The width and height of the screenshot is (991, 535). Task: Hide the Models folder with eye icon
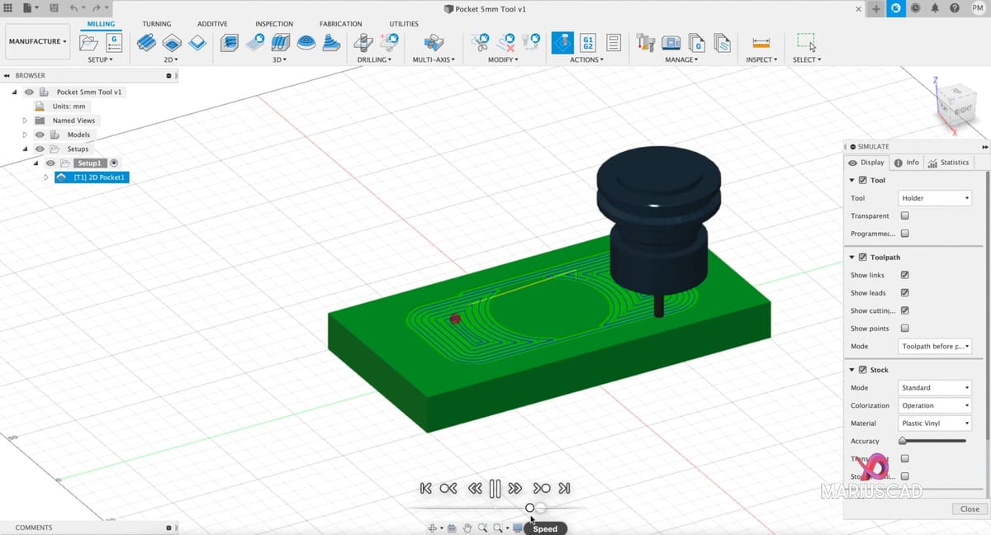click(x=39, y=135)
